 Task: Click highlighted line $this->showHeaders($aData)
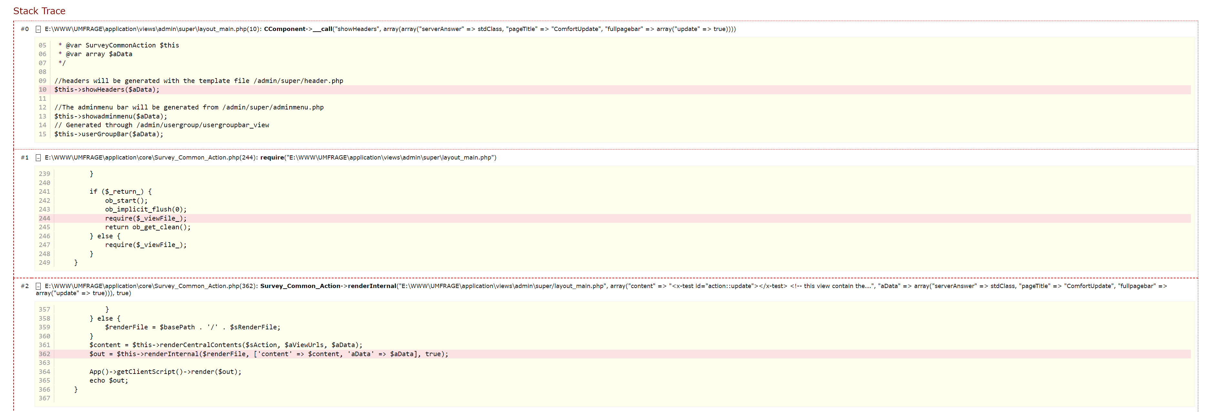click(x=107, y=89)
